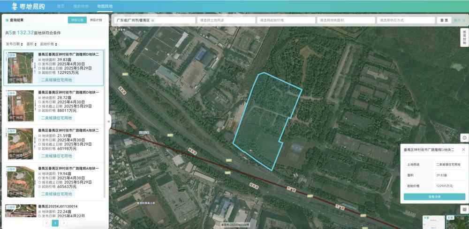Open the 请选择土地用途 dropdown

[x=226, y=21]
